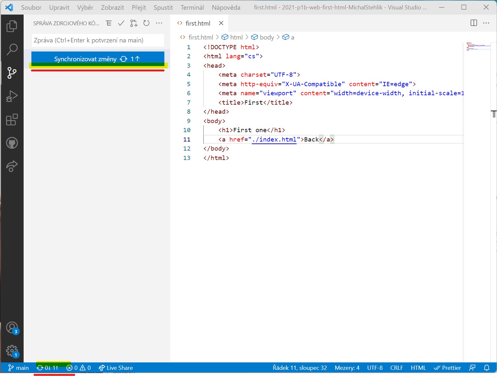497x376 pixels.
Task: Change file encoding UTF-8 in status bar
Action: (x=375, y=368)
